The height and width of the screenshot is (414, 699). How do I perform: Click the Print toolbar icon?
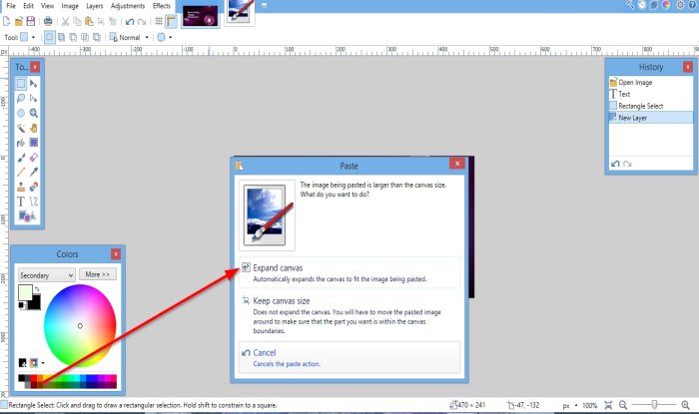point(48,21)
